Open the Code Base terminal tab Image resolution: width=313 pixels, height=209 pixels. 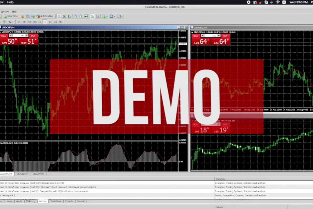click(56, 201)
